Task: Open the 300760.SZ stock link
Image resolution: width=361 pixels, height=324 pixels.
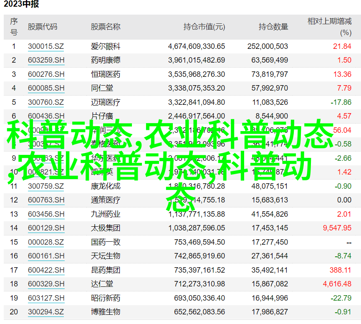Action: point(46,102)
